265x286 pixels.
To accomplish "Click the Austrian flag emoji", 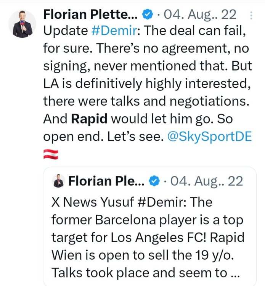I will pyautogui.click(x=51, y=154).
